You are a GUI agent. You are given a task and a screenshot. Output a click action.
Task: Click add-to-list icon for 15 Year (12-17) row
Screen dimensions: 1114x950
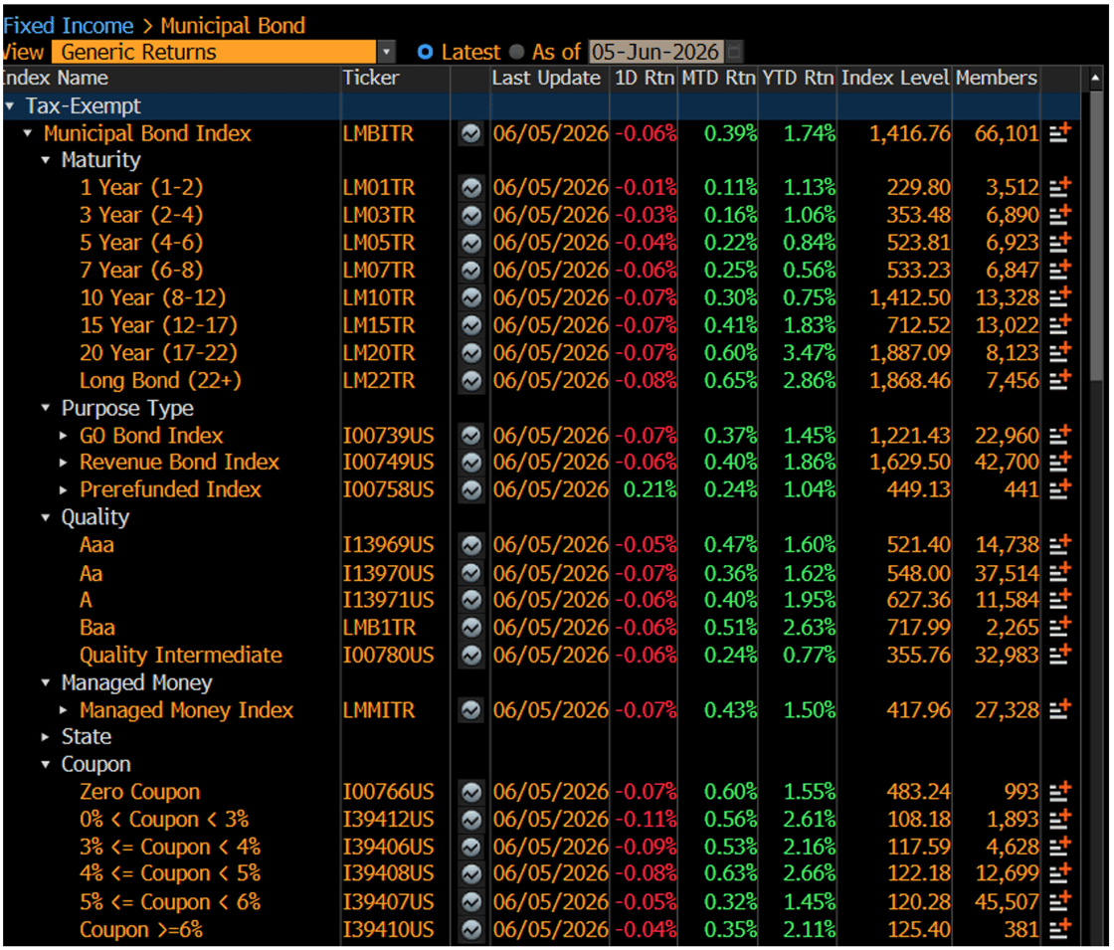click(x=1060, y=324)
